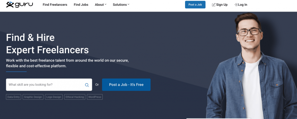Click the door arrow icon beside Log In

pyautogui.click(x=236, y=5)
